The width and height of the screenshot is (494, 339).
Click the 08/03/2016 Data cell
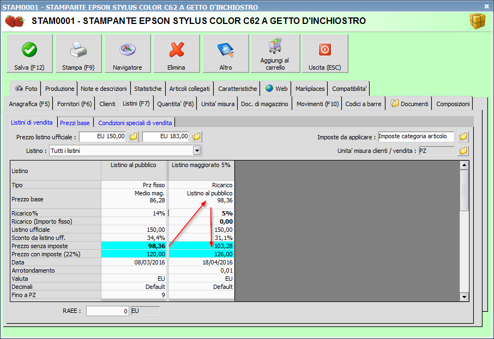tap(134, 262)
